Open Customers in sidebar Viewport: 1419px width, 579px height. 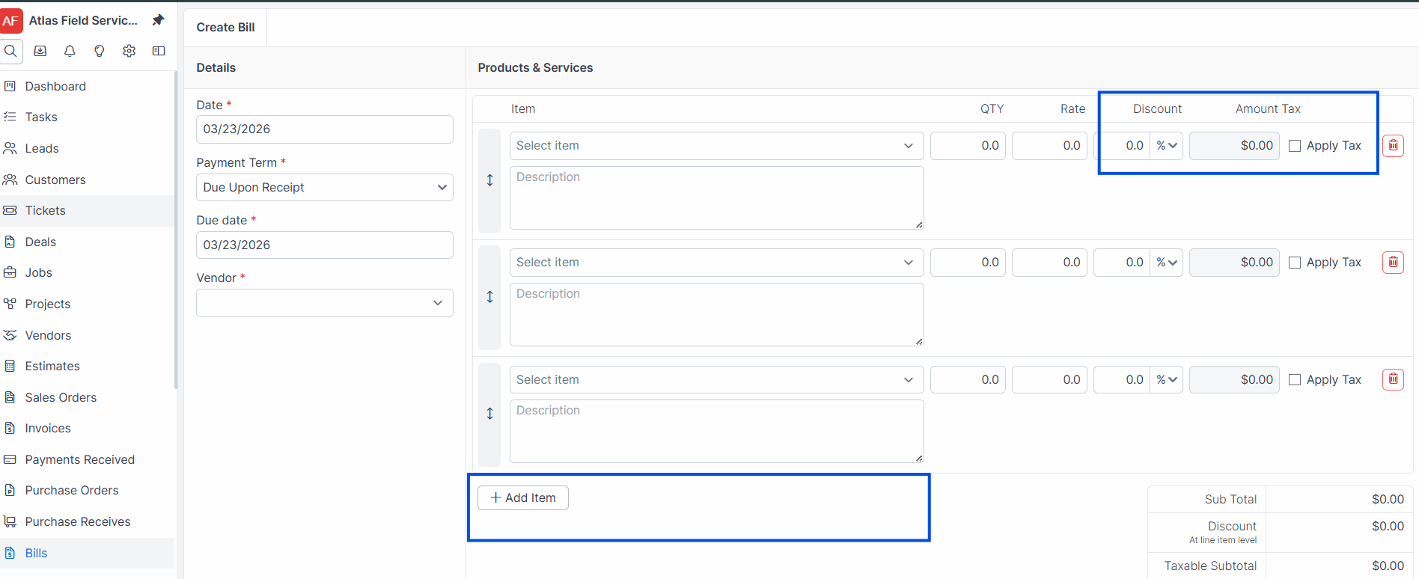(55, 180)
